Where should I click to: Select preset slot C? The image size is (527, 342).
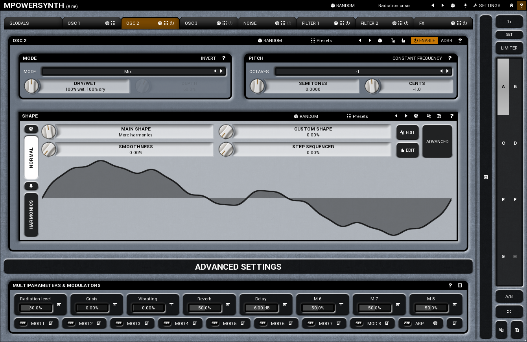[x=503, y=143]
